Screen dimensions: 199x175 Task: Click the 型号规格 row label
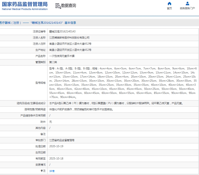pos(40,83)
